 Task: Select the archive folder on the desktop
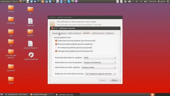(11, 9)
